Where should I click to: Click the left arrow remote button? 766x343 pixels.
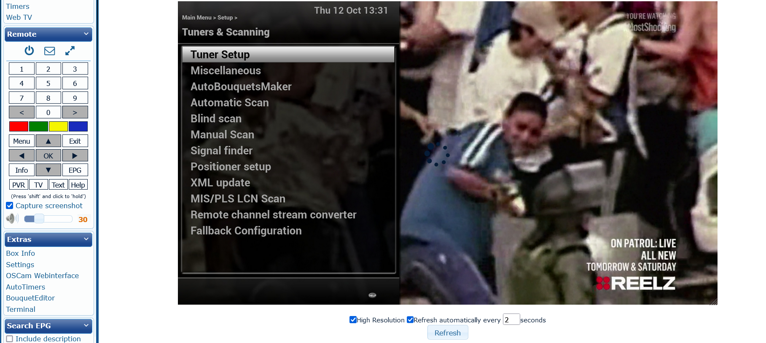[x=22, y=155]
